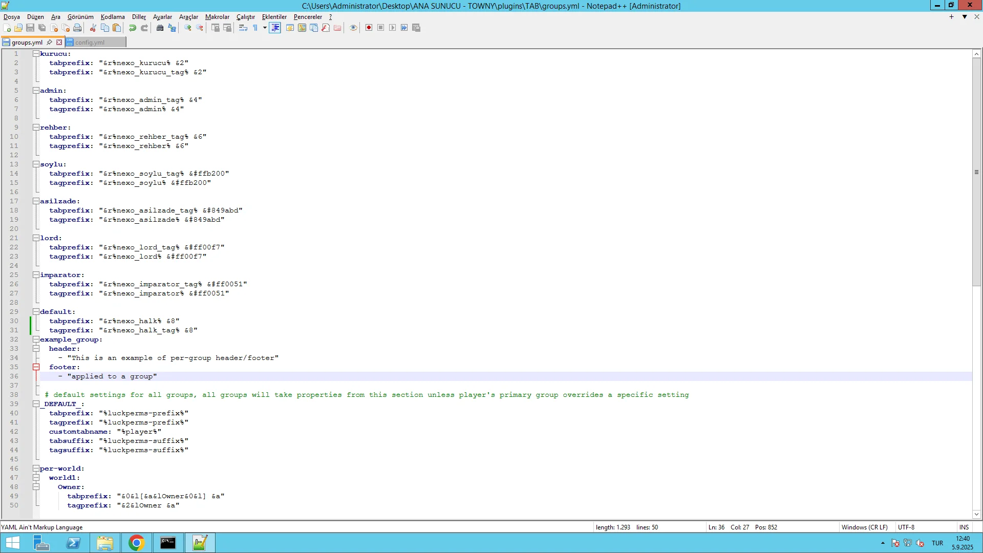This screenshot has width=983, height=553.
Task: Toggle INS insert mode in status bar
Action: pyautogui.click(x=964, y=527)
